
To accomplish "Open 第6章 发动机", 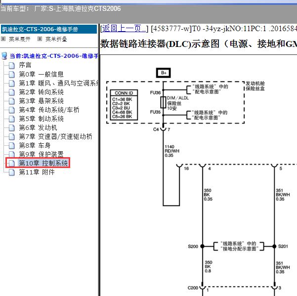I will coord(38,127).
